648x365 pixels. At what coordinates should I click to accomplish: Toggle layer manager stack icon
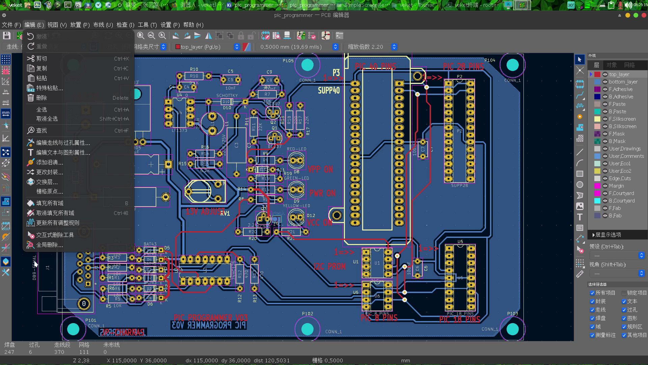pyautogui.click(x=6, y=261)
